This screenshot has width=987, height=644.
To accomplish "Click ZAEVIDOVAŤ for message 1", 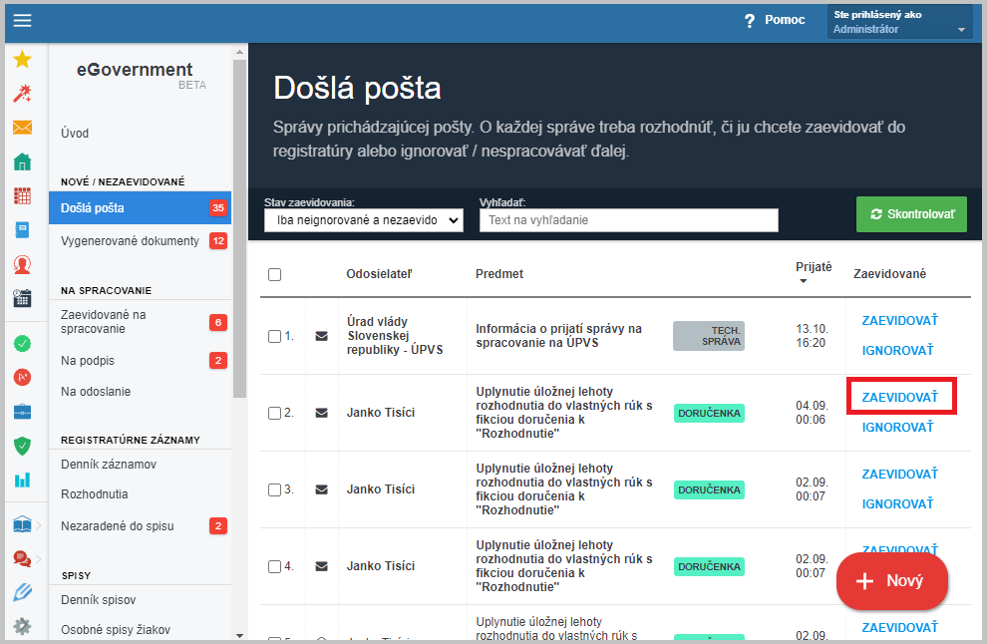I will 899,320.
